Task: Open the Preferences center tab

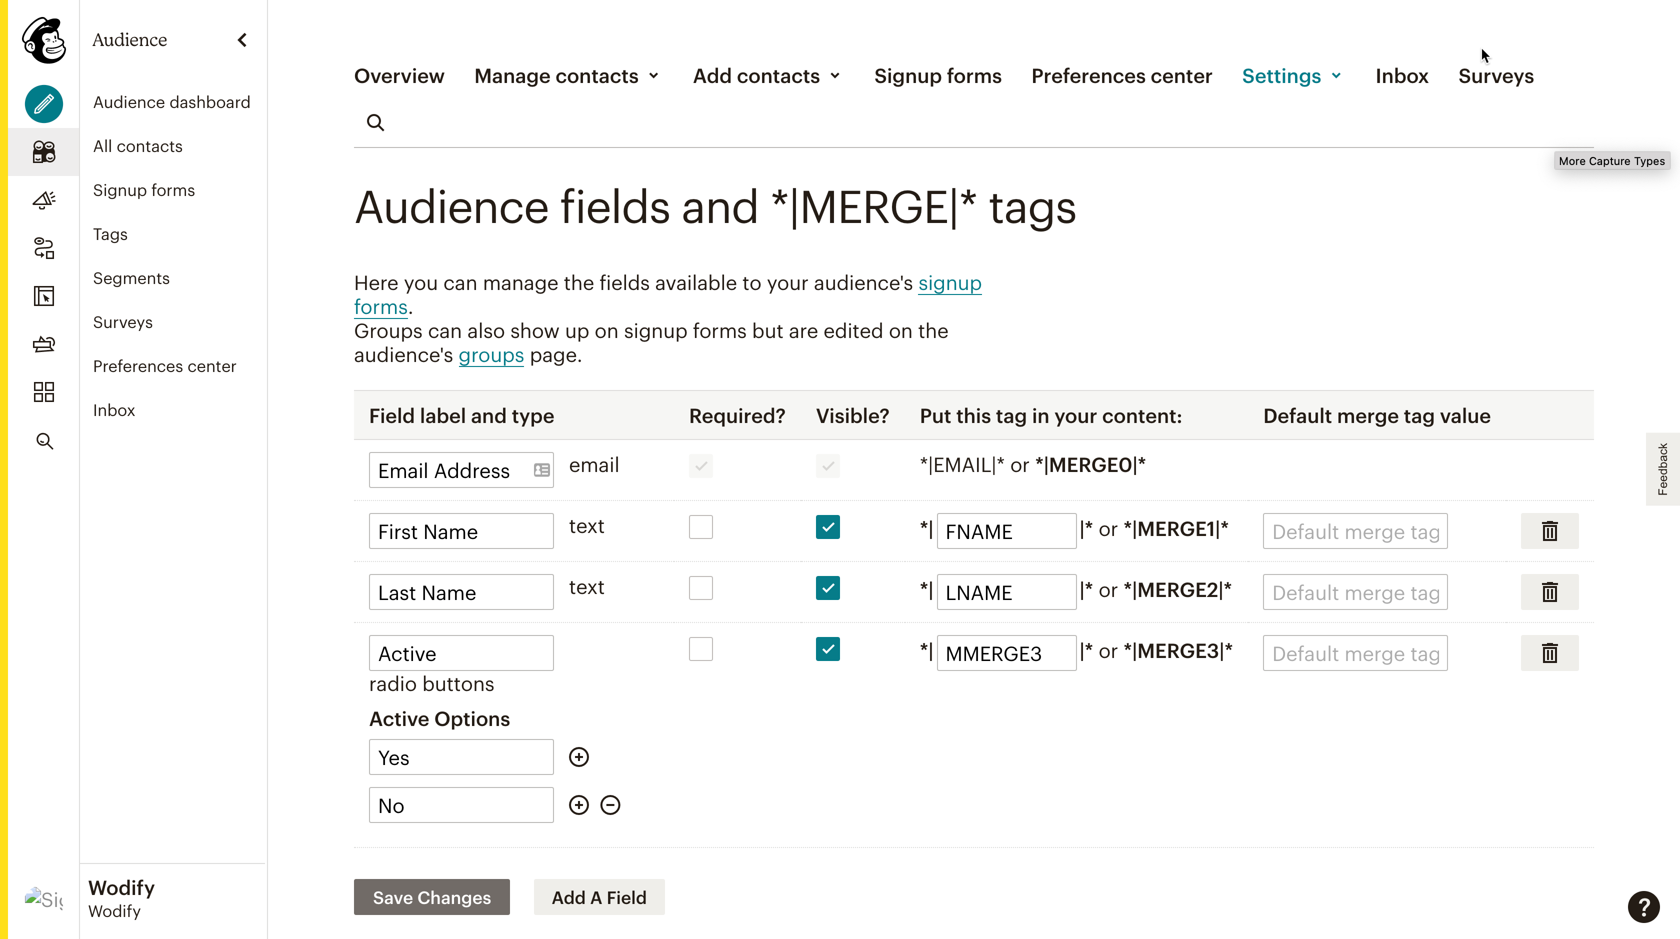Action: [1121, 76]
